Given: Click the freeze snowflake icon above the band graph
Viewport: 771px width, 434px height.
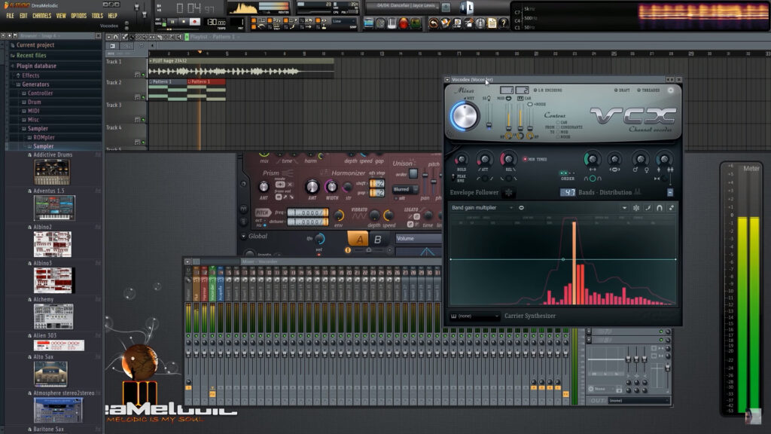Looking at the screenshot, I should click(x=636, y=208).
